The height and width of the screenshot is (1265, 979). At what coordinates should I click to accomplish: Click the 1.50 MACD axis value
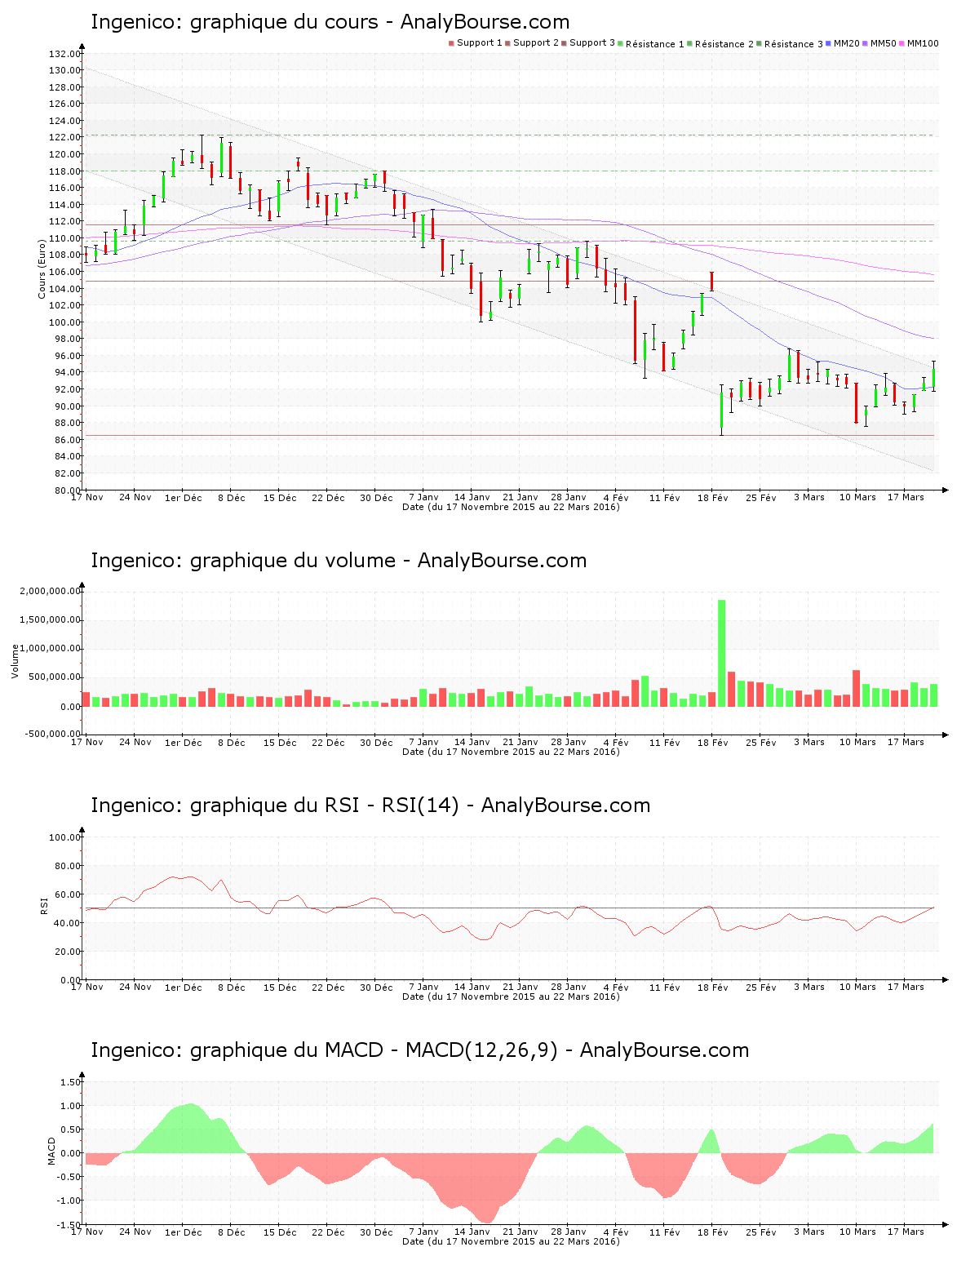(71, 1082)
